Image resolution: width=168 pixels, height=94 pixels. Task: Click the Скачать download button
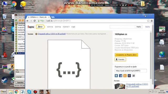coord(120,60)
